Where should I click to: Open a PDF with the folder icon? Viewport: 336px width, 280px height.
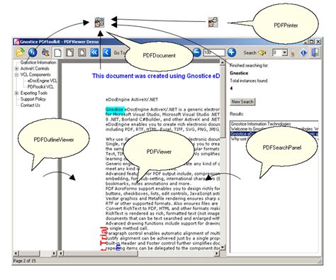(x=21, y=52)
